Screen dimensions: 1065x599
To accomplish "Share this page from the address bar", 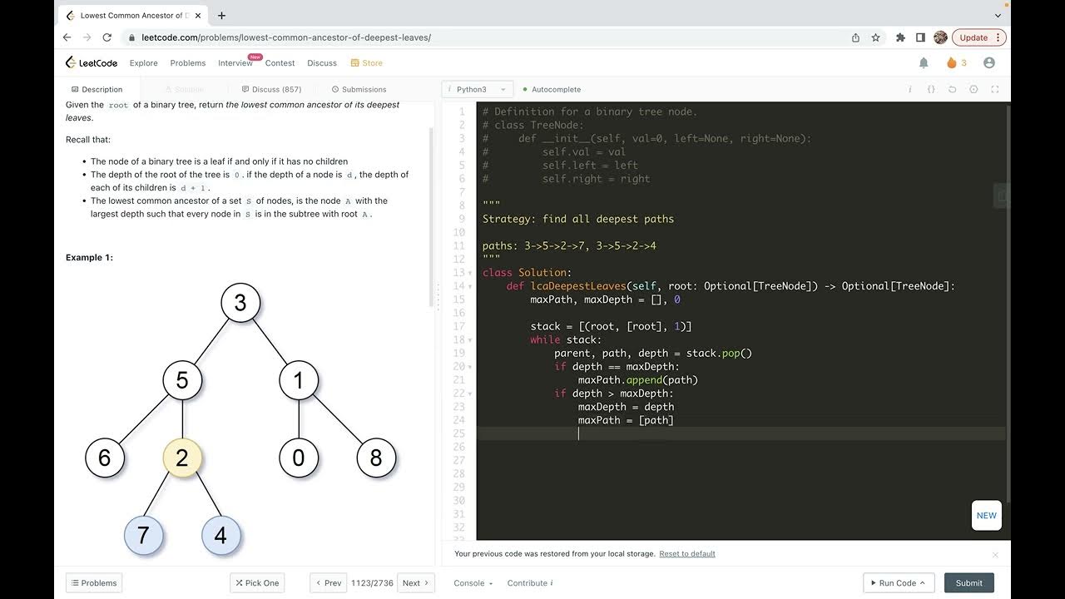I will point(855,37).
